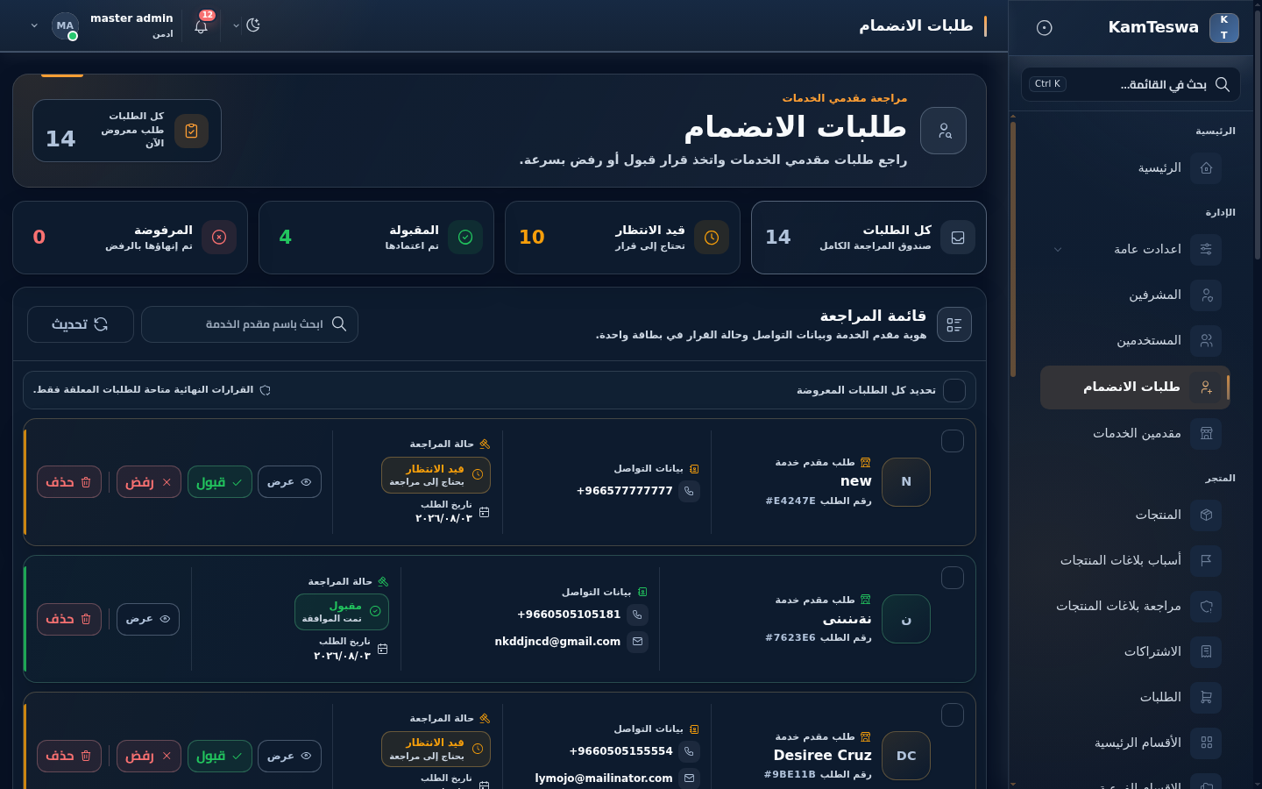Viewport: 1262px width, 789px height.
Task: Click the grid icon for الأقسام الرئيسية
Action: (x=1207, y=743)
